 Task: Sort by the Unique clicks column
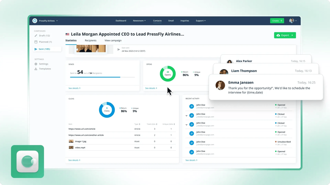click(x=169, y=124)
